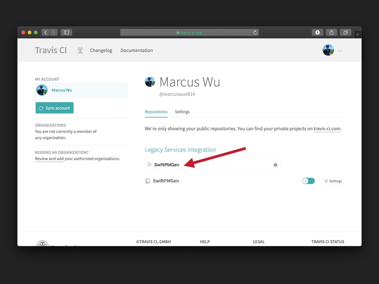Select Marcus Wu in My Account sidebar
The width and height of the screenshot is (379, 284).
coord(81,90)
